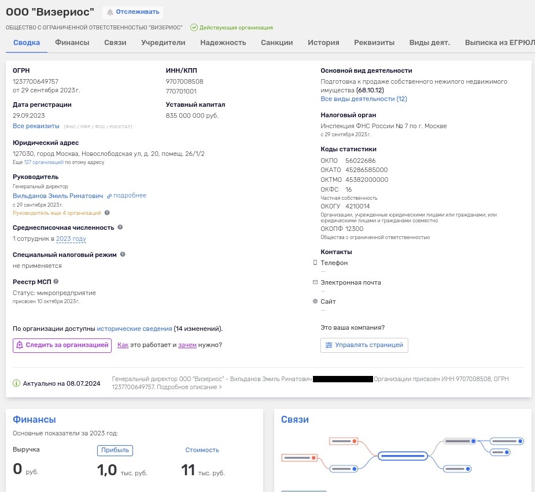This screenshot has width=535, height=492.
Task: Click Руководитель еще 4 организаций link
Action: click(57, 213)
